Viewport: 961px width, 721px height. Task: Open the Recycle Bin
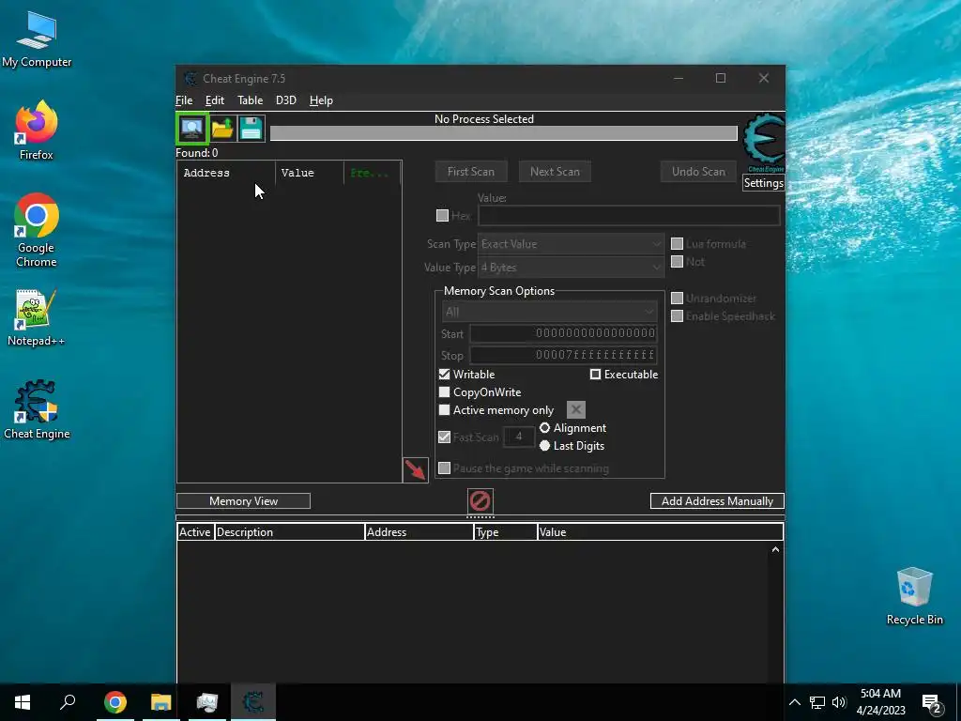pyautogui.click(x=914, y=596)
